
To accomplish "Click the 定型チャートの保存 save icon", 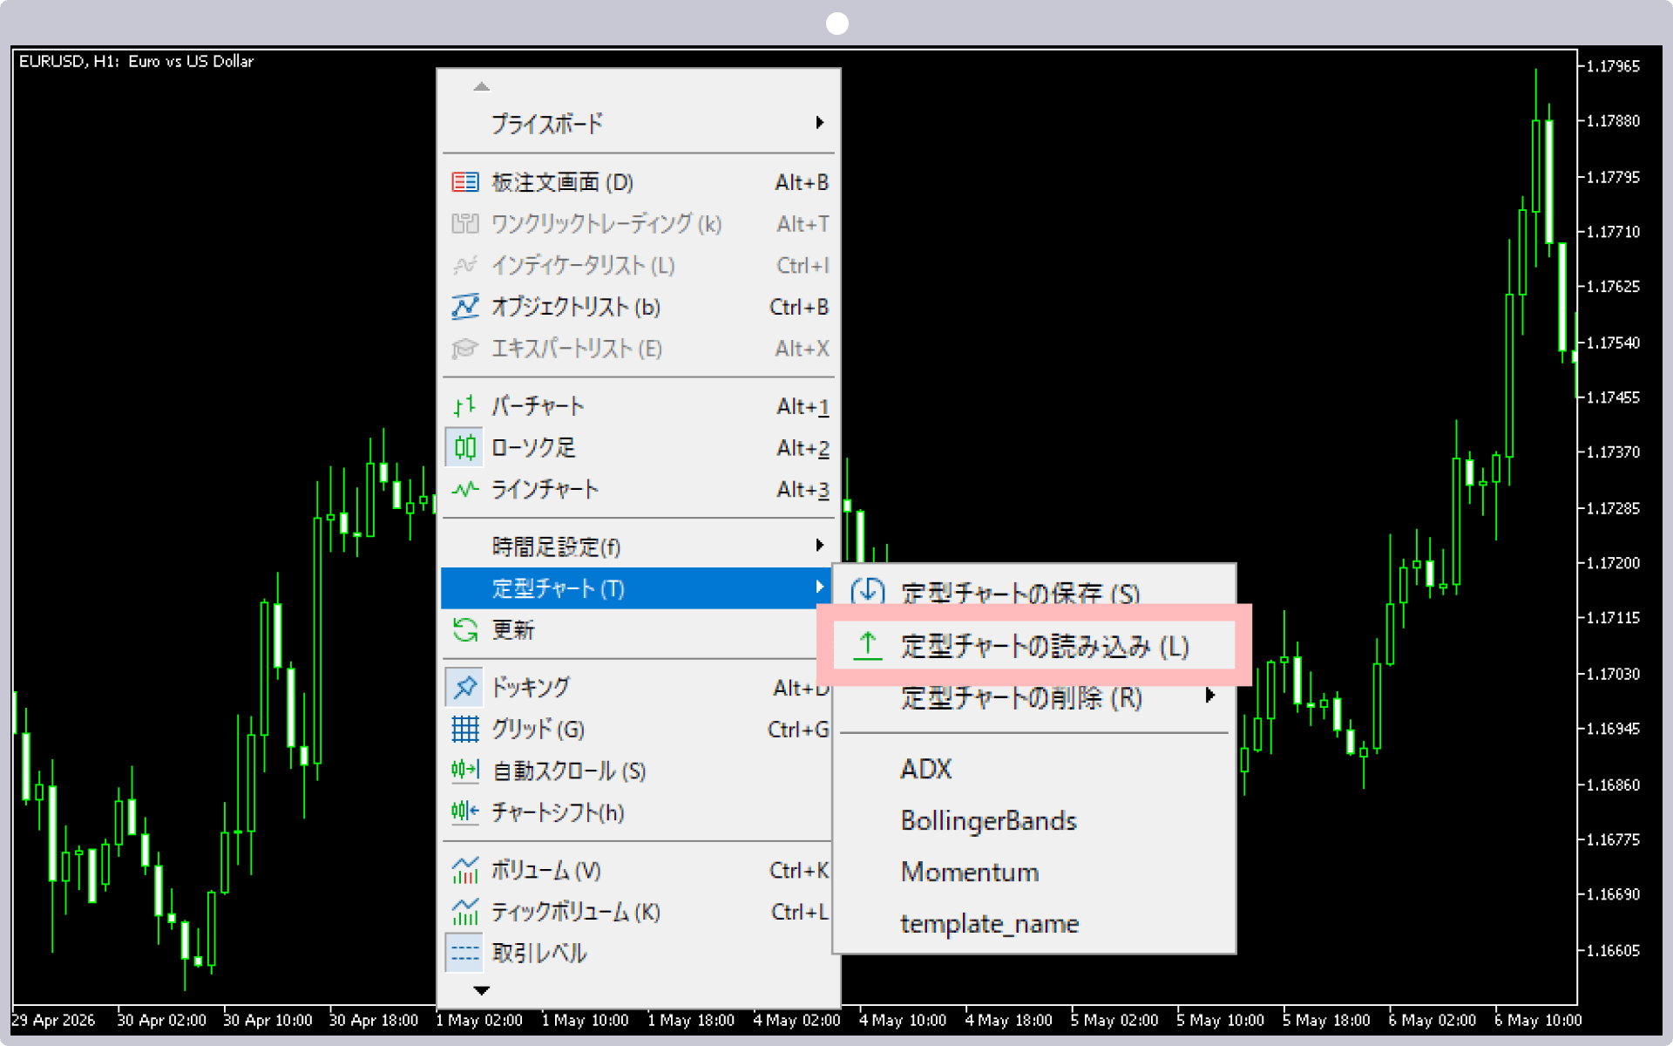I will (868, 593).
